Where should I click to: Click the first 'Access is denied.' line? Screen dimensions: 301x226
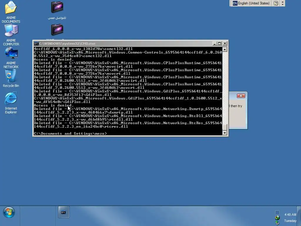[x=54, y=59]
